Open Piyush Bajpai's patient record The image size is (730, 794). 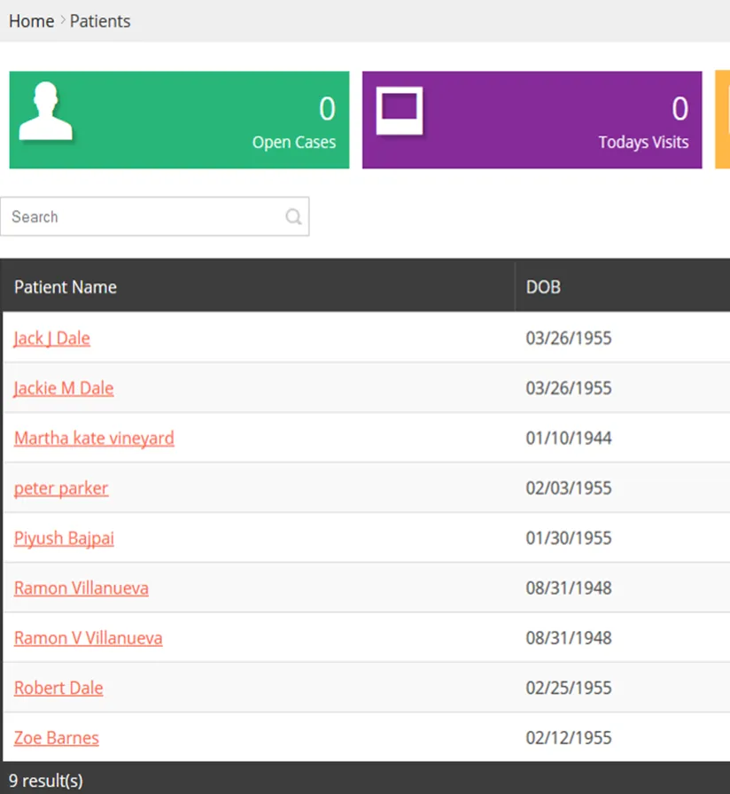click(64, 538)
